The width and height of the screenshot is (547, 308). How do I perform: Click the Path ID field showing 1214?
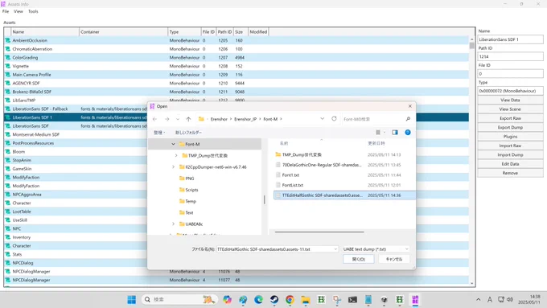(x=510, y=56)
